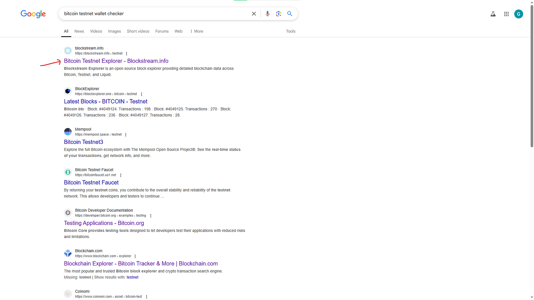Open the Google account avatar G

[x=519, y=14]
